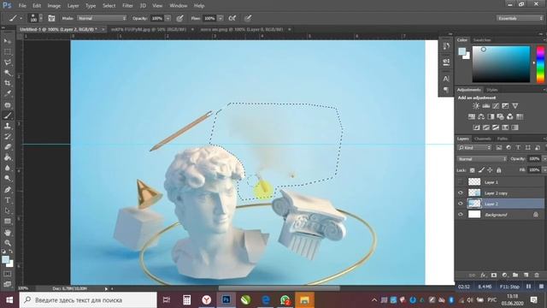Viewport: 547px width, 308px height.
Task: Toggle lock transparent pixels
Action: point(472,170)
